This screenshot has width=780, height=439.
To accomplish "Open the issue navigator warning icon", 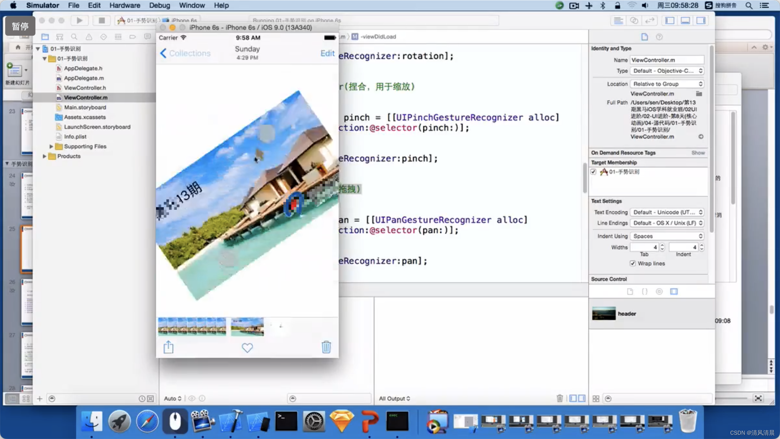I will coord(89,37).
